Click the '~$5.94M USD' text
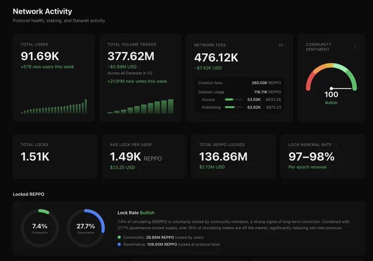 tap(122, 67)
